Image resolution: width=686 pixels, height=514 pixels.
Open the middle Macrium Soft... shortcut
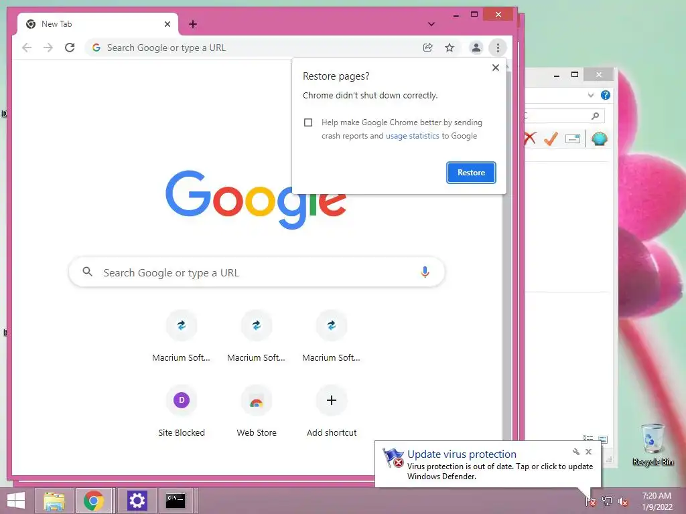tap(257, 336)
